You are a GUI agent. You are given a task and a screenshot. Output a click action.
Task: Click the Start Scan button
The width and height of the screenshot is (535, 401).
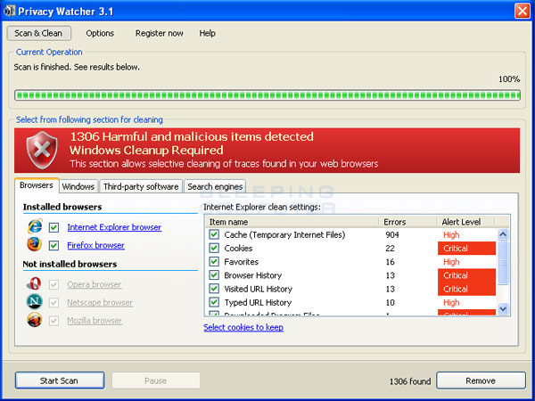click(60, 381)
